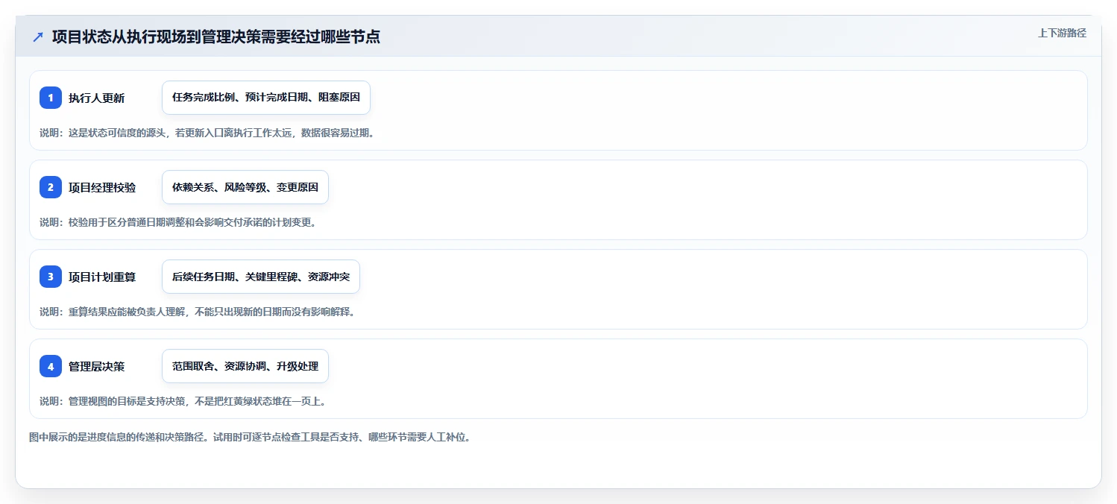Click the 依赖关系、风险等级、变更原因 chip
This screenshot has height=504, width=1117.
pos(245,187)
